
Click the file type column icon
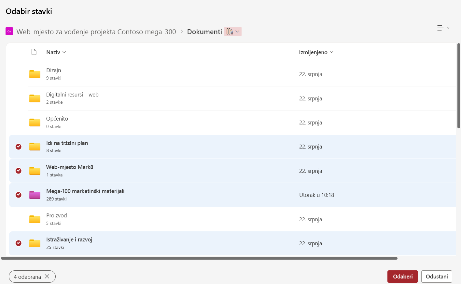(34, 52)
